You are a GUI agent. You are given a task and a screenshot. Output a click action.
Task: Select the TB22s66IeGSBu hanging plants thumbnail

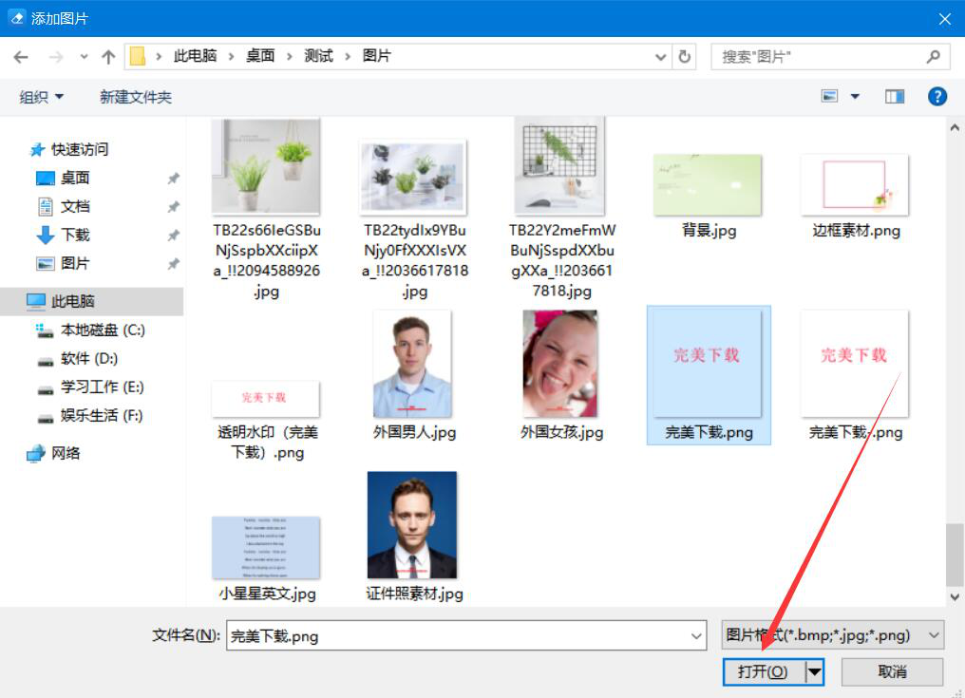tap(266, 166)
